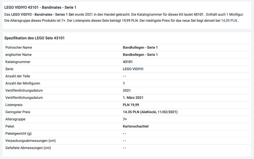254x159 pixels.
Task: Open the LEGO VIDIYO series link
Action: pyautogui.click(x=133, y=69)
